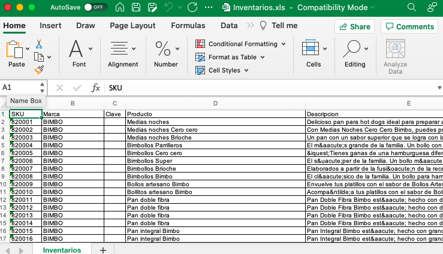The height and width of the screenshot is (254, 443).
Task: Switch to the Home tab
Action: 14,26
